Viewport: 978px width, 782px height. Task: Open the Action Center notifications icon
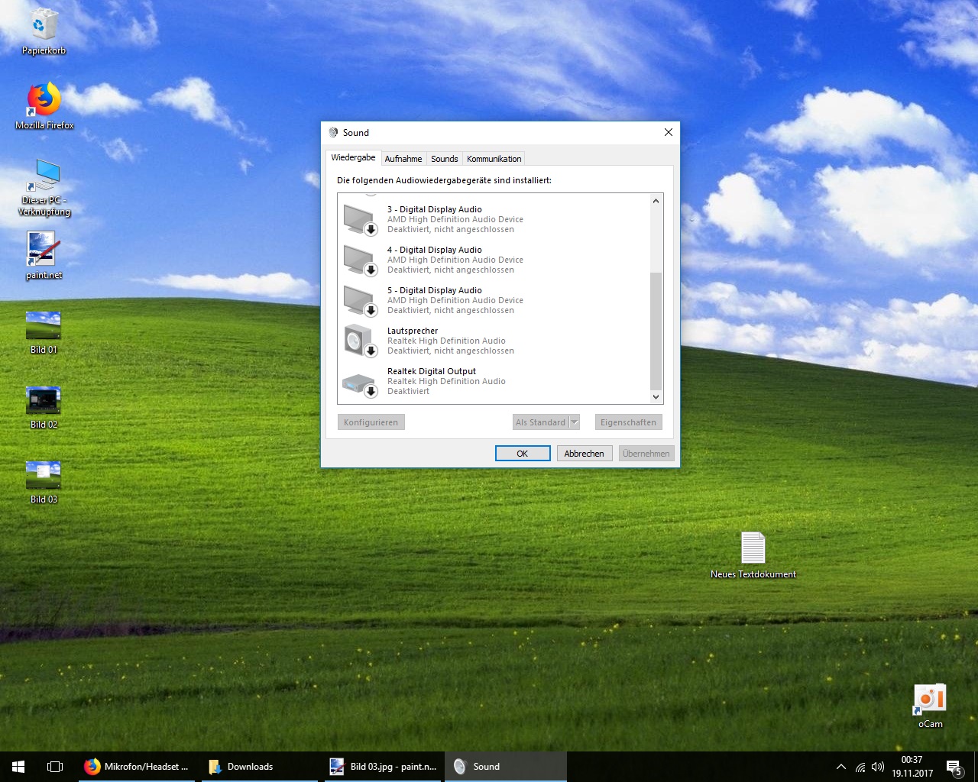954,767
